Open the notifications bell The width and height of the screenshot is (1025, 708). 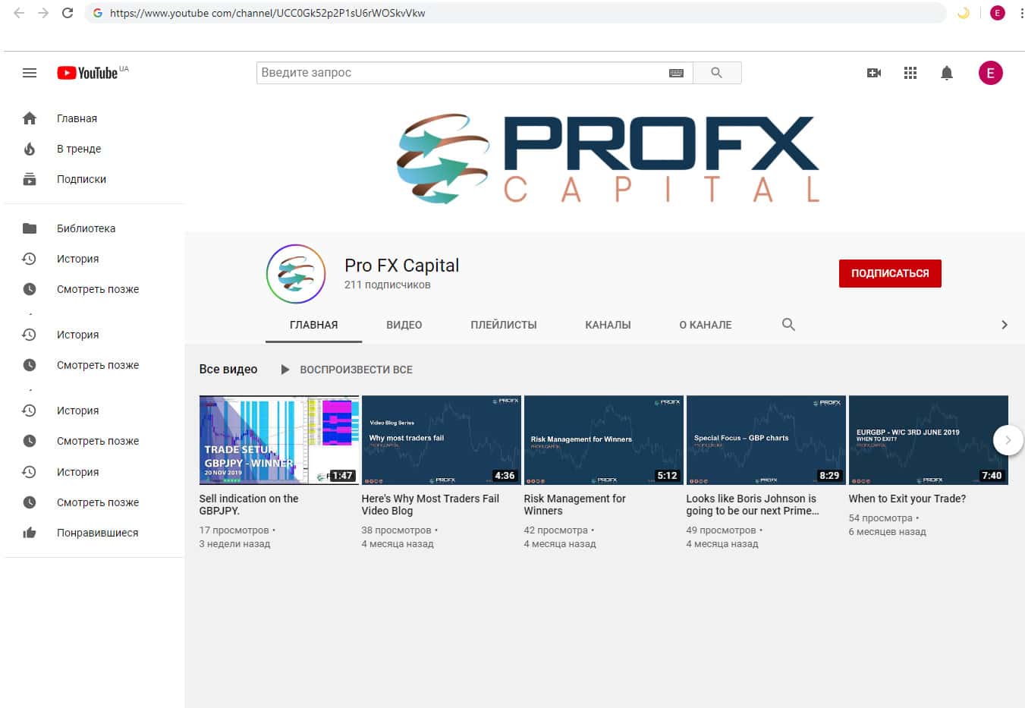pyautogui.click(x=947, y=73)
